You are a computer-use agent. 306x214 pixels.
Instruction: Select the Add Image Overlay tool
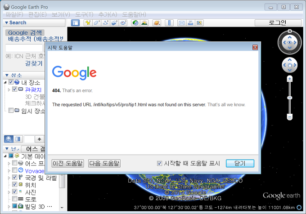coord(114,23)
